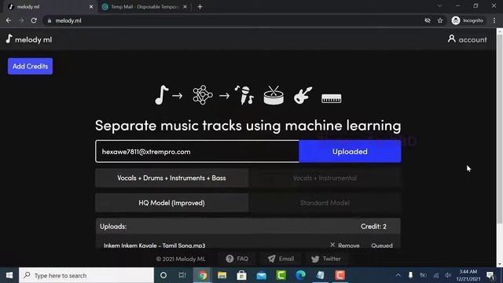Screen dimensions: 503x283
Task: Open the Mail app in taskbar
Action: (x=262, y=275)
